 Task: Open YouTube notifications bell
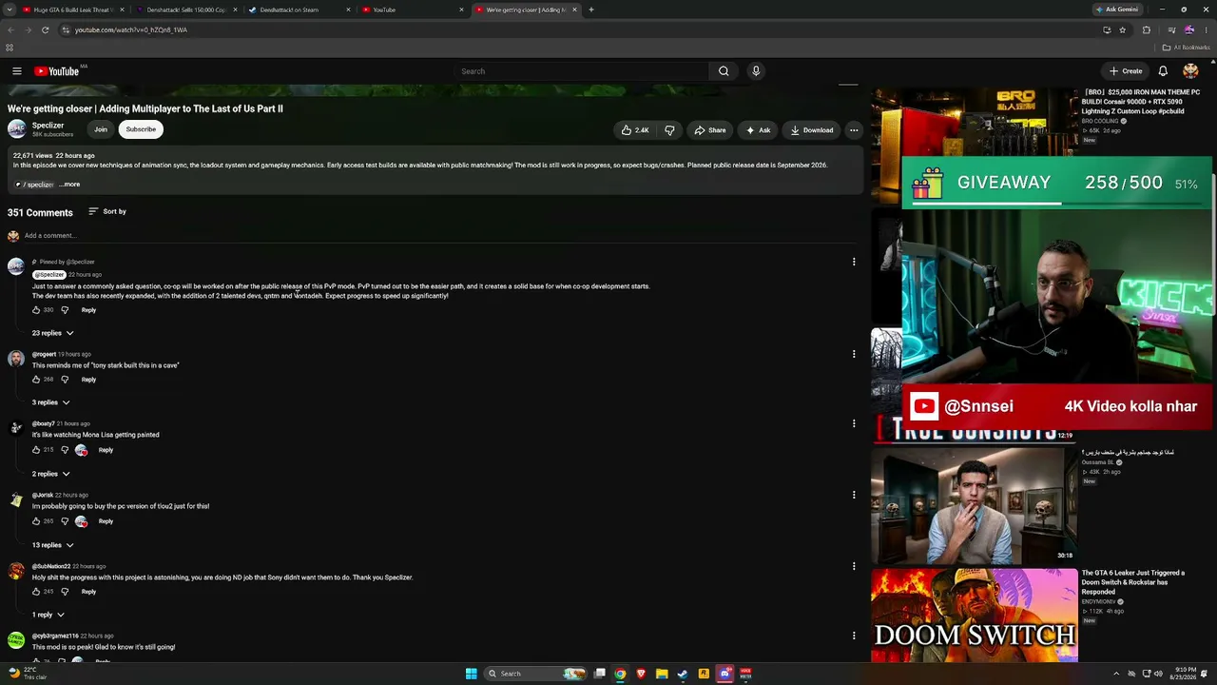click(1163, 71)
